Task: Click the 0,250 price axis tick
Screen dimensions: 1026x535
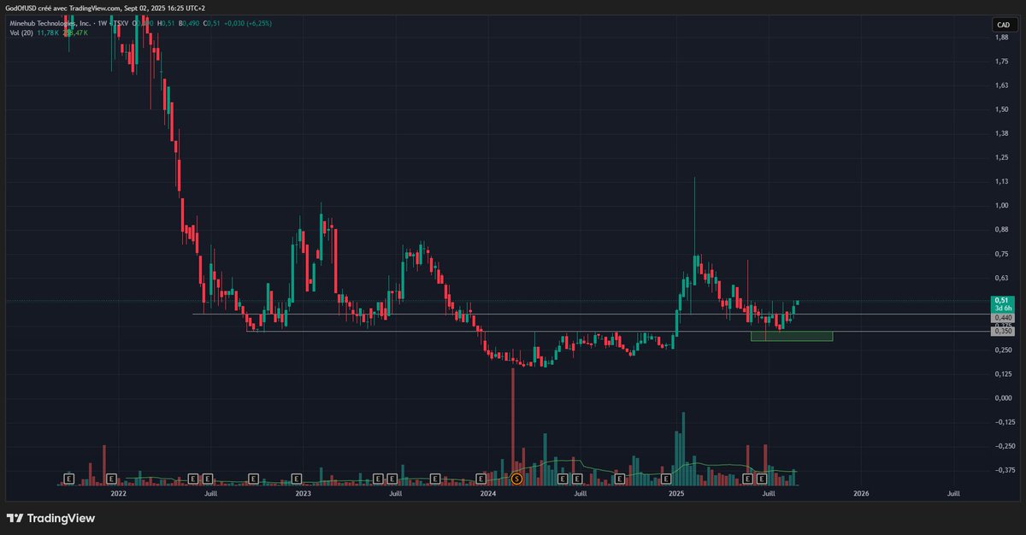Action: (1004, 350)
